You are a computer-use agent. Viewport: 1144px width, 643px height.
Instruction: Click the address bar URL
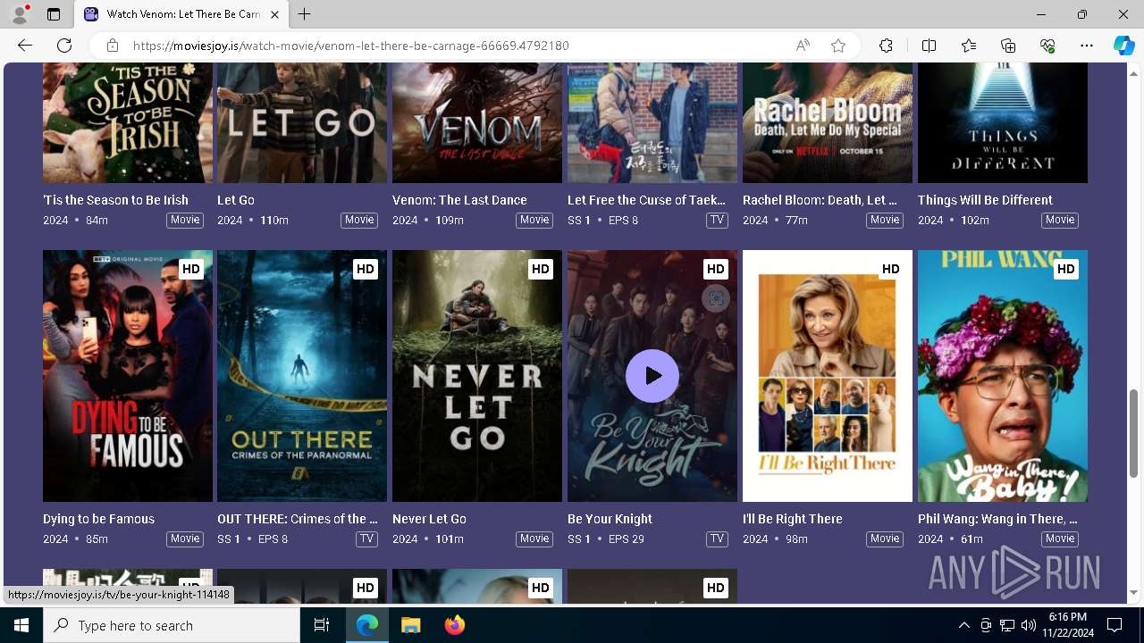pos(351,46)
